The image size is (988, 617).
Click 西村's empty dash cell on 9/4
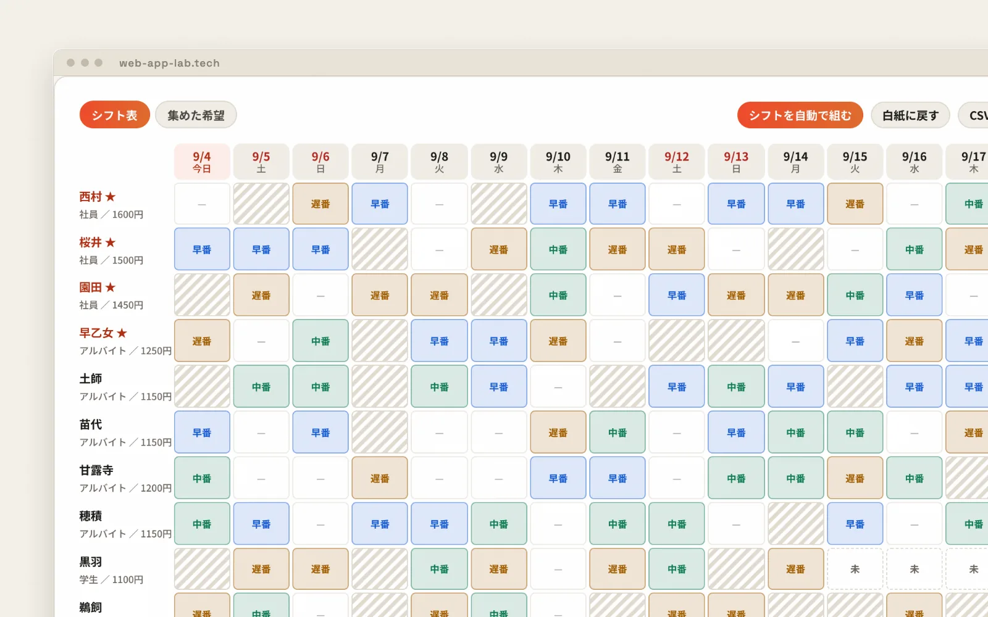(x=202, y=204)
